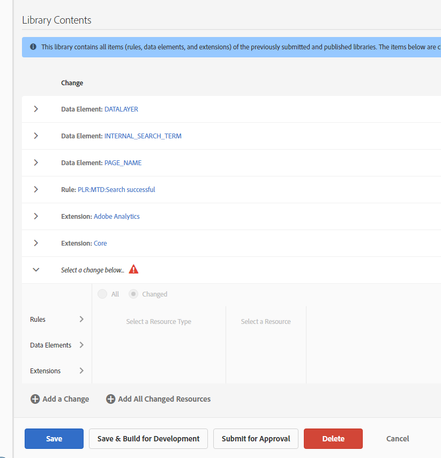Expand the INTERNAL_SEARCH_TERM row chevron

(36, 136)
